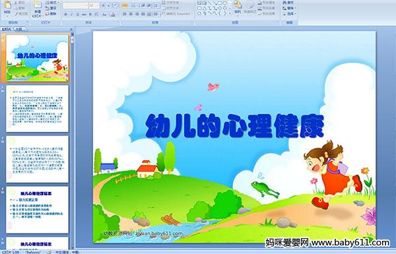Click the bullet list icon

pyautogui.click(x=125, y=5)
